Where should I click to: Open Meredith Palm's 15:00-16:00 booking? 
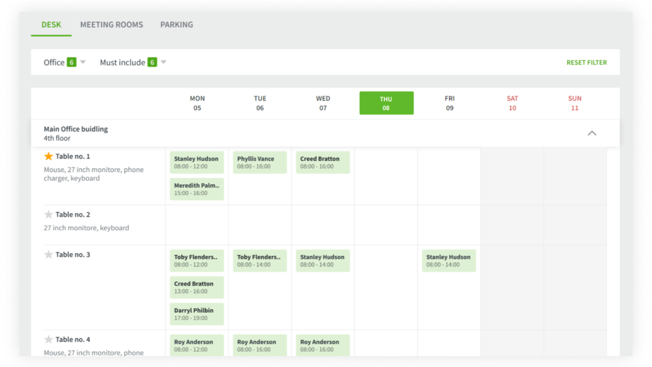197,189
